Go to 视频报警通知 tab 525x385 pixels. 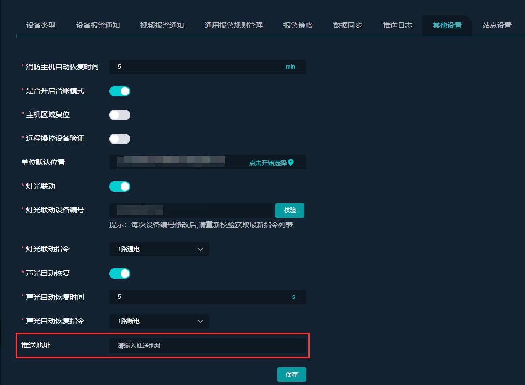[162, 25]
